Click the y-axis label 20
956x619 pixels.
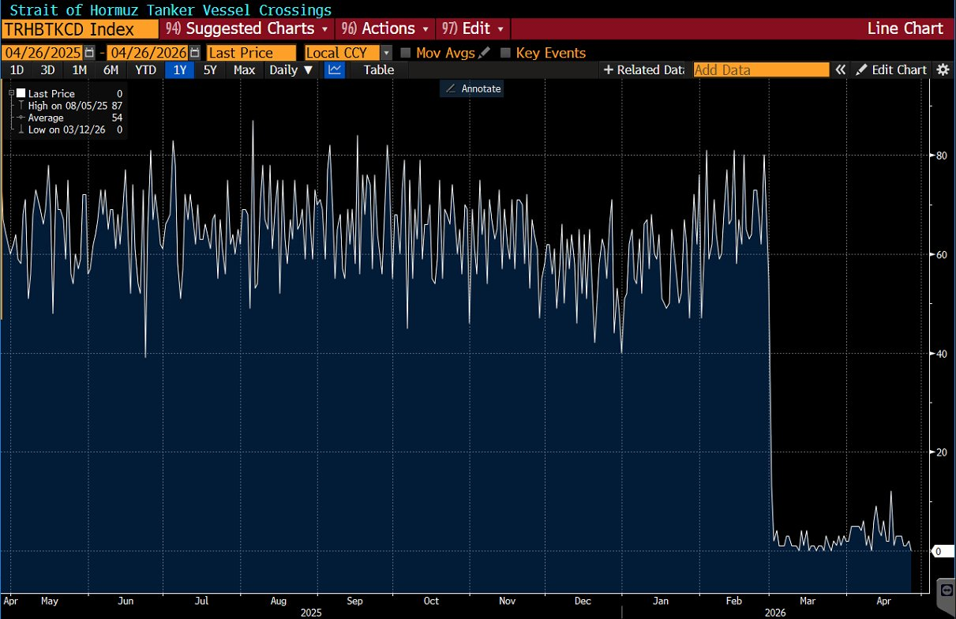[x=941, y=452]
